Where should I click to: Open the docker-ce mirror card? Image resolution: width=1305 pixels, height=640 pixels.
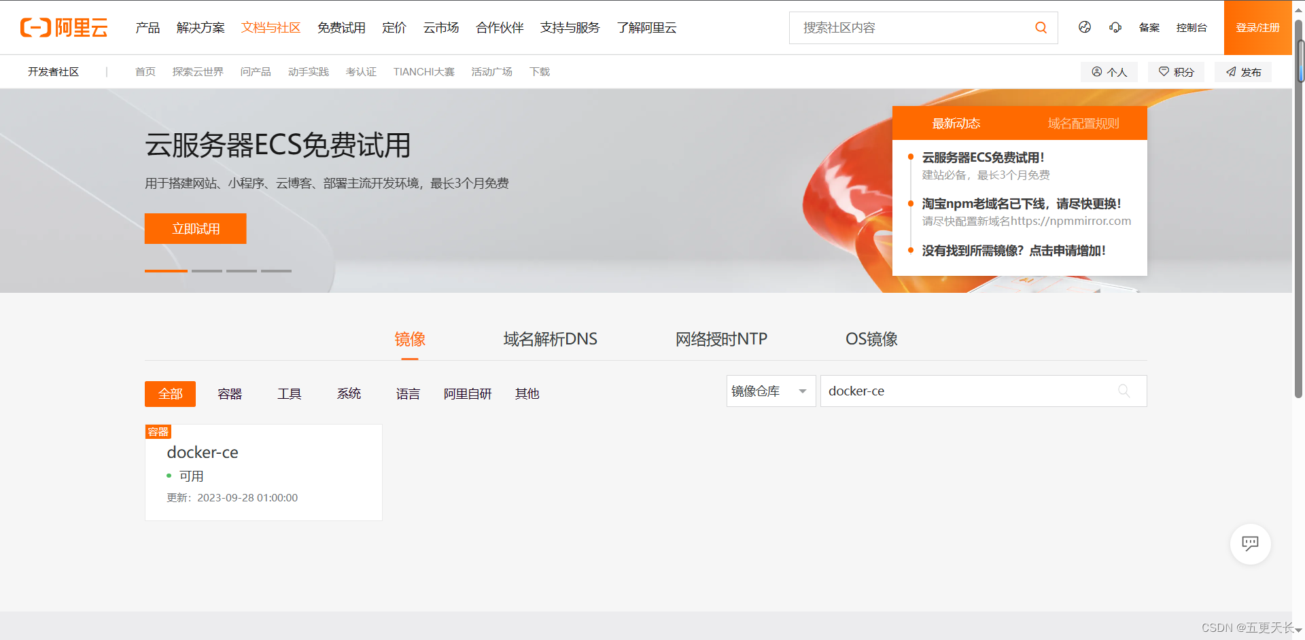(x=263, y=472)
